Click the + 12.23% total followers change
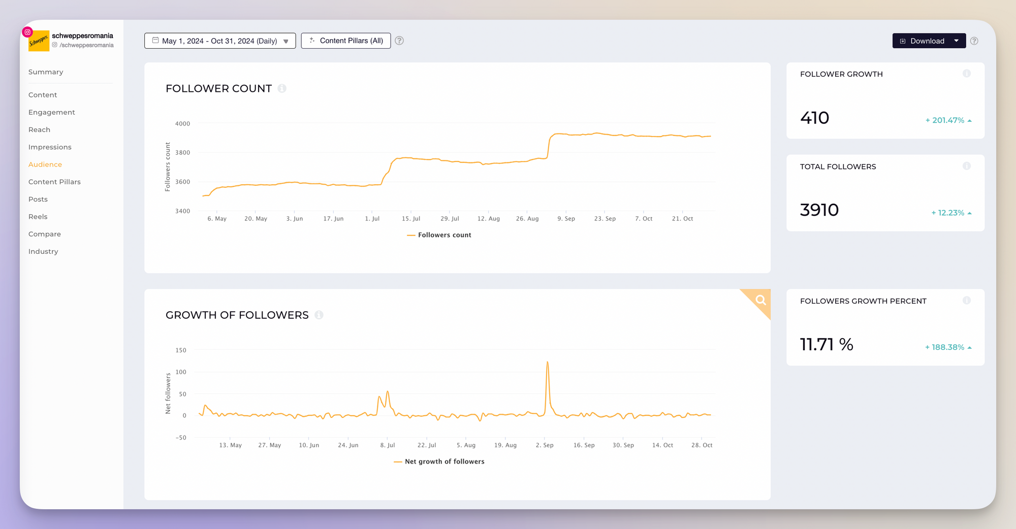Screen dimensions: 1016x529 (x=951, y=213)
